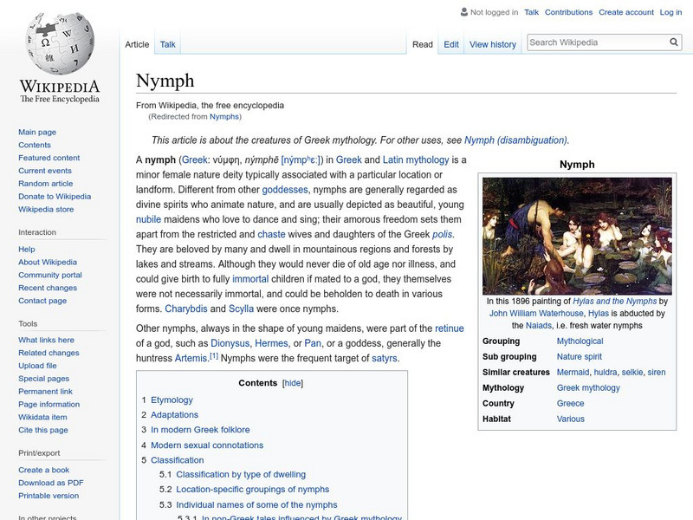Jump to Adaptations section
693x520 pixels.
[174, 415]
